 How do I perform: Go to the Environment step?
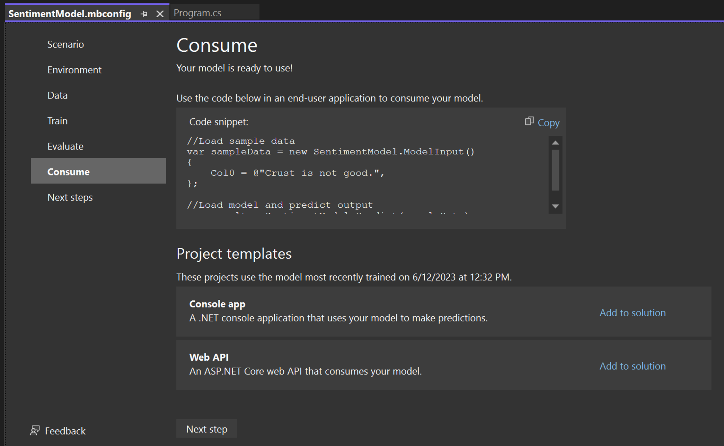pos(74,70)
